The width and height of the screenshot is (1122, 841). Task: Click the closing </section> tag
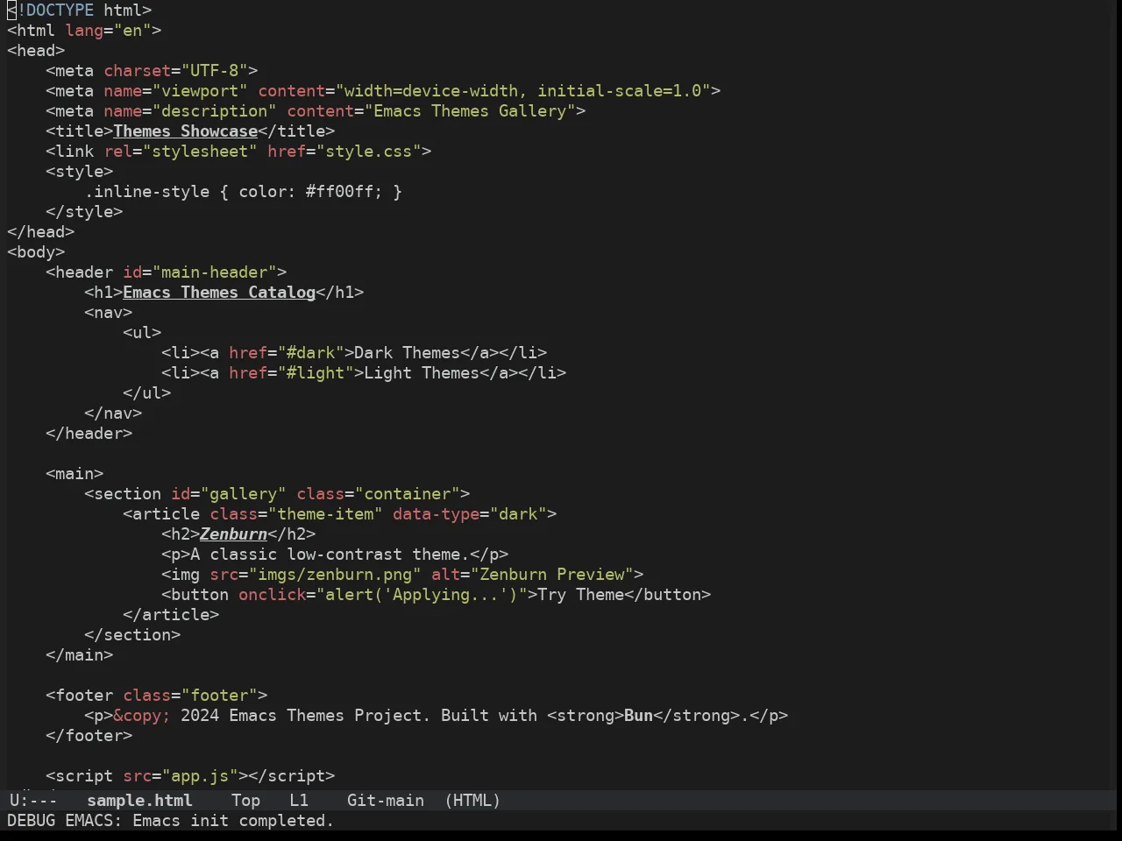click(x=132, y=635)
